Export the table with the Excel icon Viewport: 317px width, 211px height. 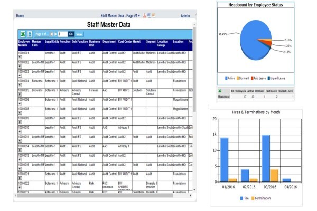click(x=23, y=34)
